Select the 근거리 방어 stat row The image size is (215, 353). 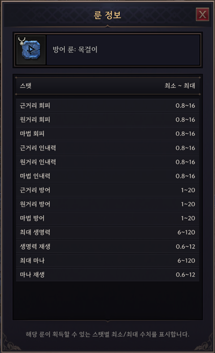coord(108,190)
